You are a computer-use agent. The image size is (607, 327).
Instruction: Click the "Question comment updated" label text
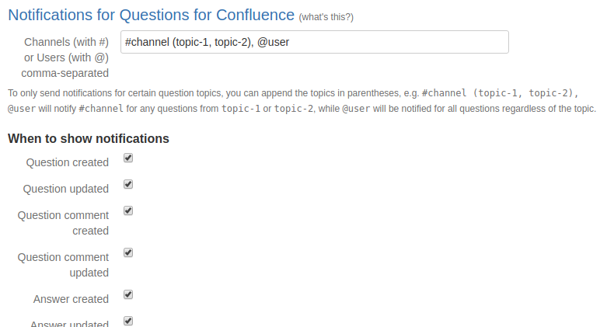tap(63, 265)
